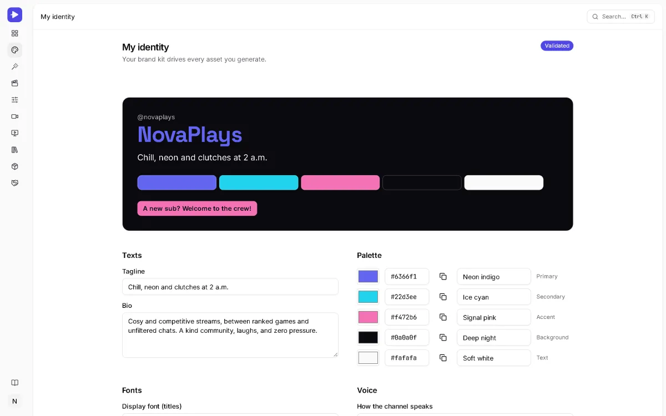Image resolution: width=666 pixels, height=416 pixels.
Task: Open the book docs icon near bottom
Action: (15, 383)
